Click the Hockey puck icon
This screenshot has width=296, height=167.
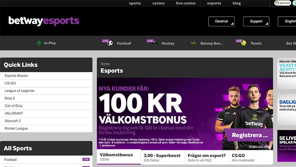tap(155, 43)
